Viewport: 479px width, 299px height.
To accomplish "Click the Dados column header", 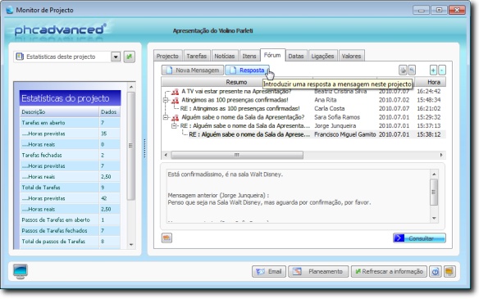I will [110, 112].
